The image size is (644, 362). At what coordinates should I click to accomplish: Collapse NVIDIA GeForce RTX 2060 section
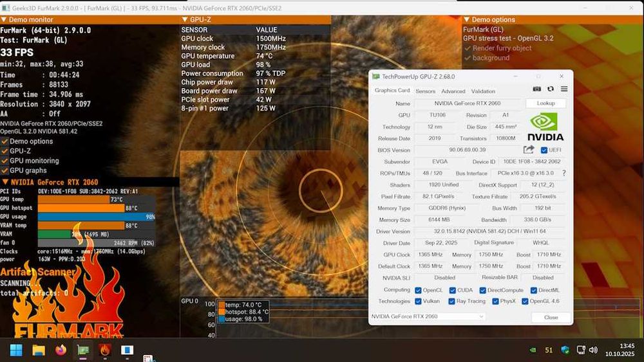pyautogui.click(x=5, y=182)
